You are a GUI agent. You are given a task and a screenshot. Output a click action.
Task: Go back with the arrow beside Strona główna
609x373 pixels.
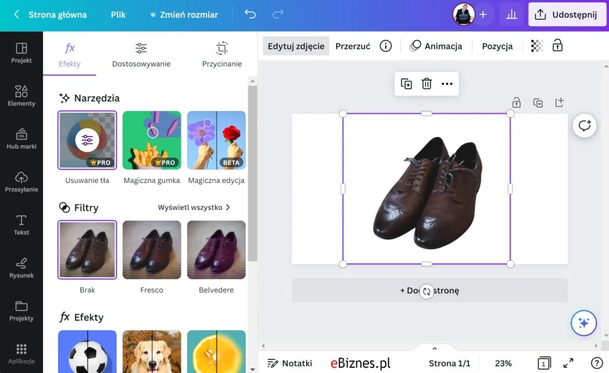[16, 15]
